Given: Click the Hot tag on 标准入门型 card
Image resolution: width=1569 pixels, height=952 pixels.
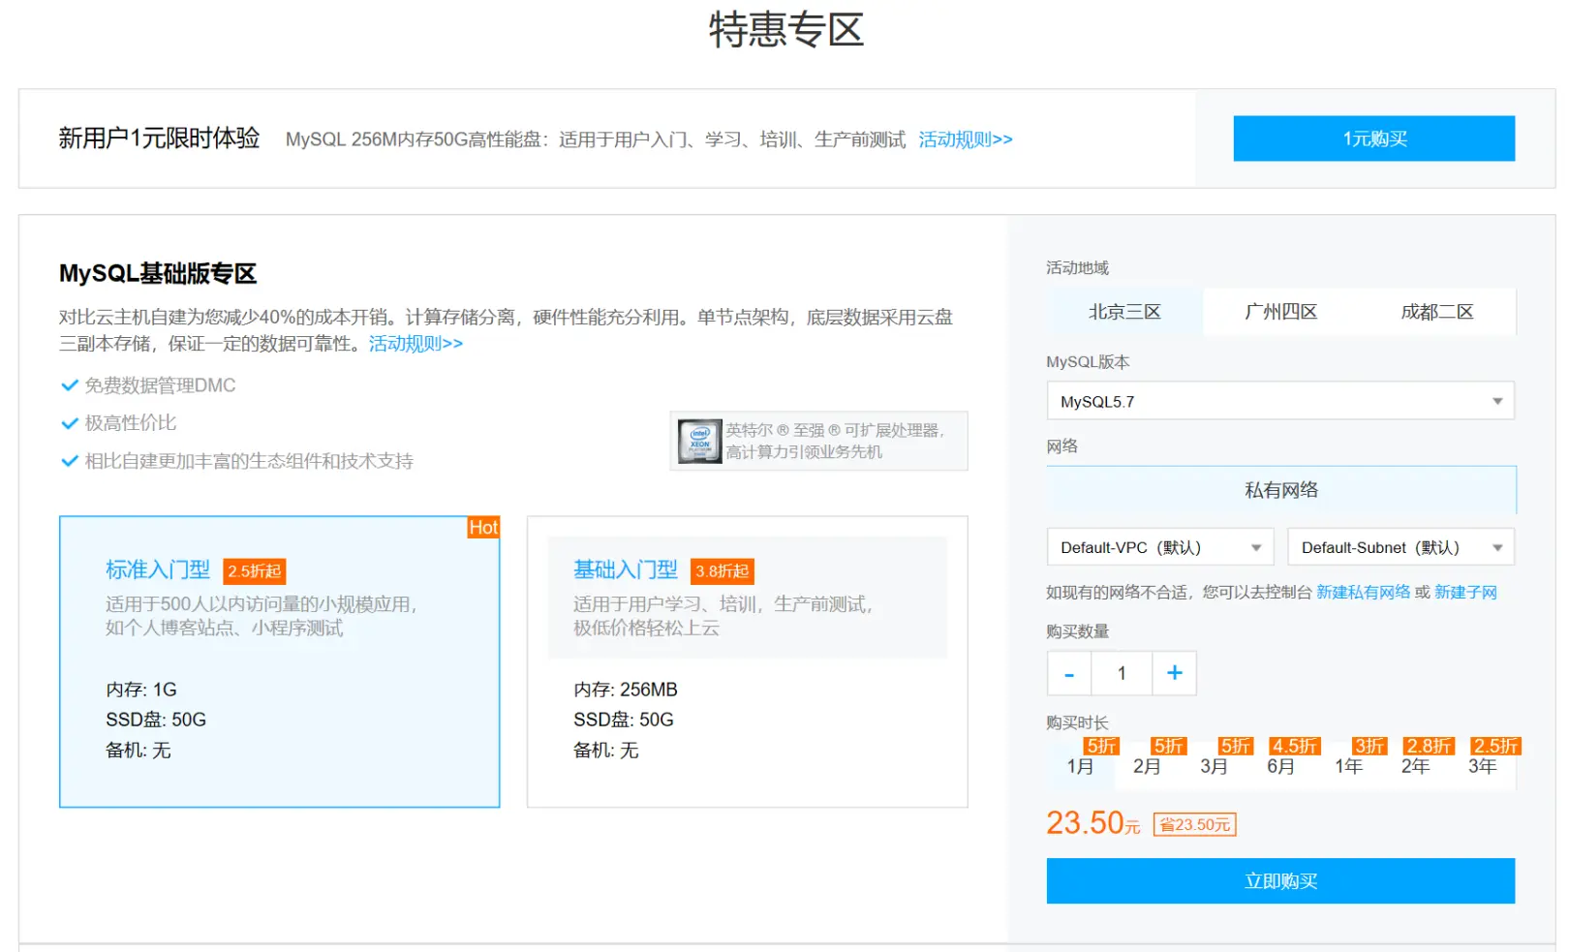Looking at the screenshot, I should click(483, 528).
